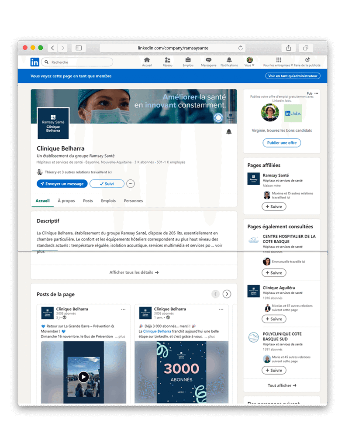
Task: Open ad options three-dot menu
Action: (x=316, y=93)
